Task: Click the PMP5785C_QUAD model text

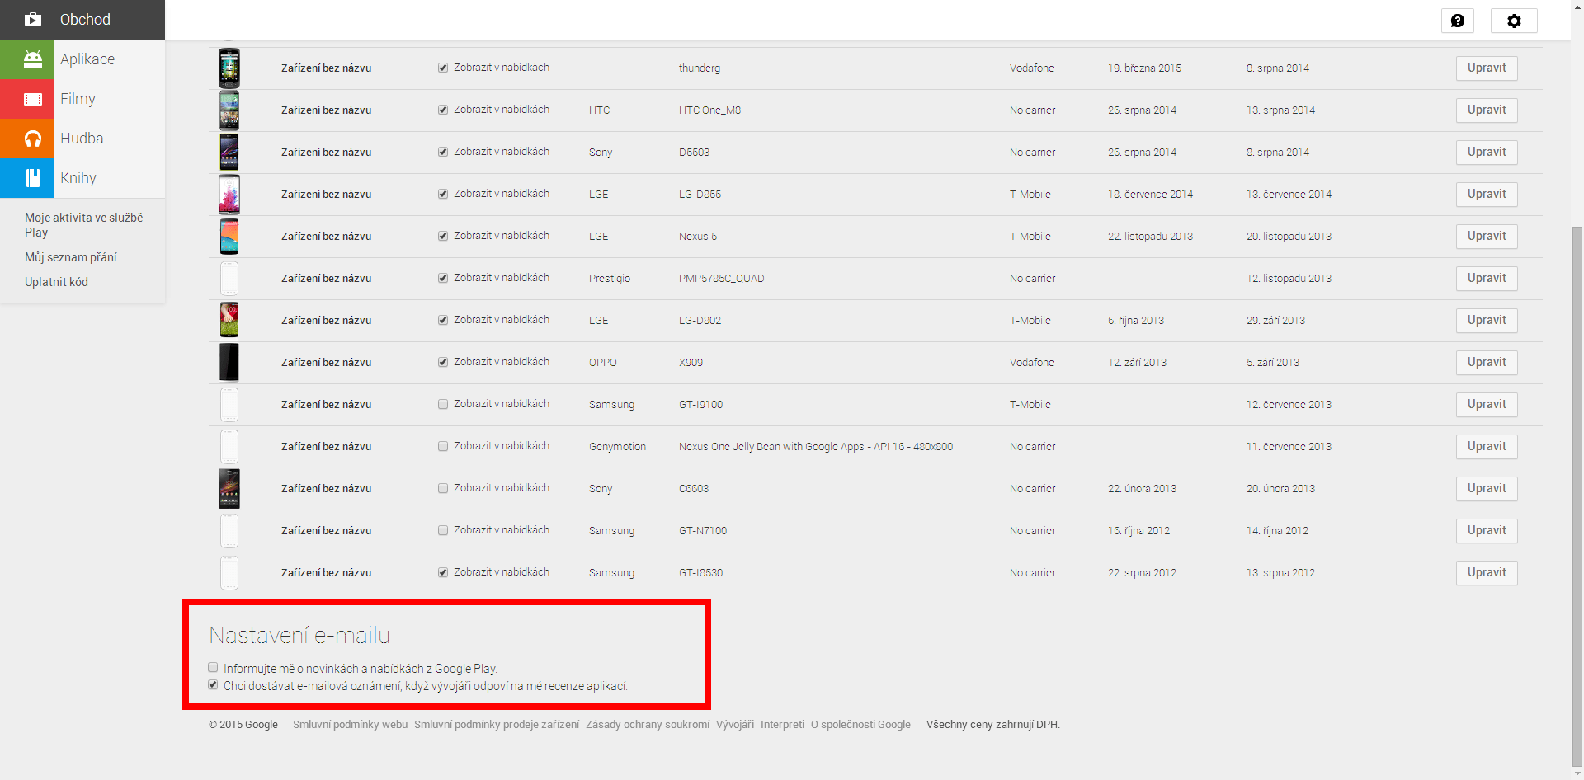Action: (721, 279)
